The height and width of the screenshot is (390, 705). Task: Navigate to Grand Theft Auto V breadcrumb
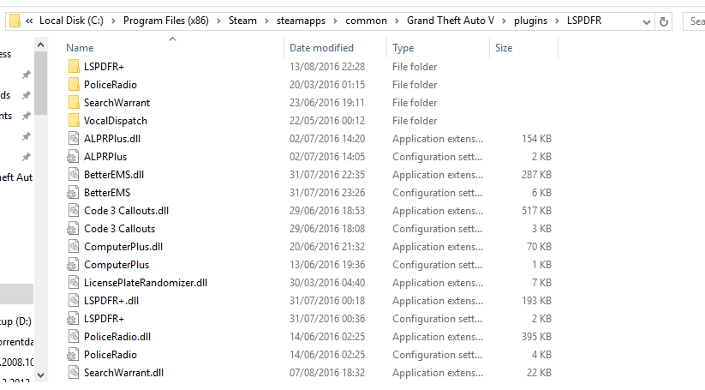[x=451, y=21]
